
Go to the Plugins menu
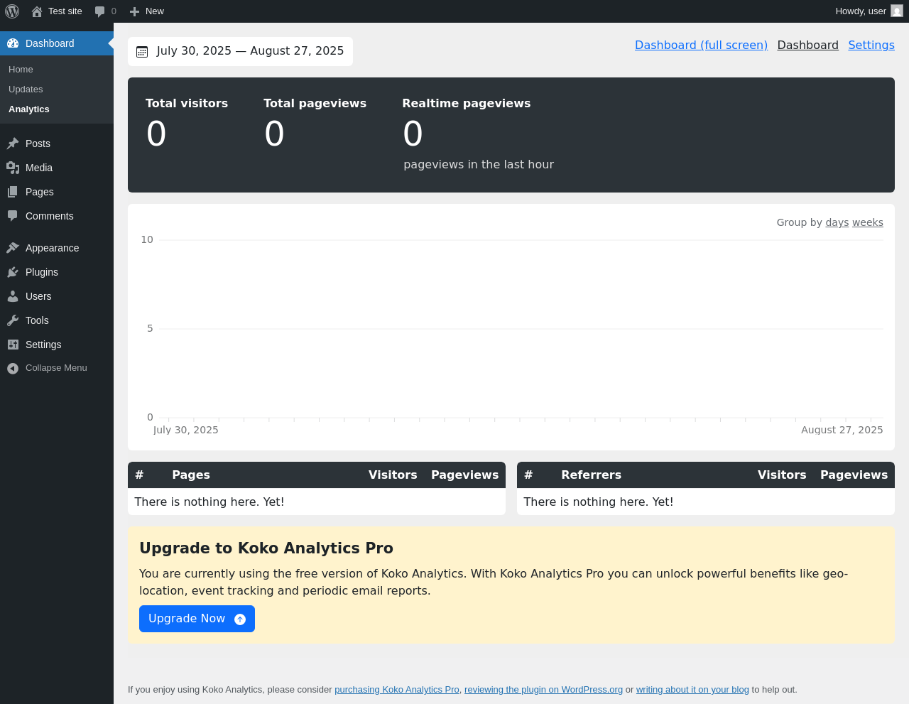pyautogui.click(x=57, y=272)
